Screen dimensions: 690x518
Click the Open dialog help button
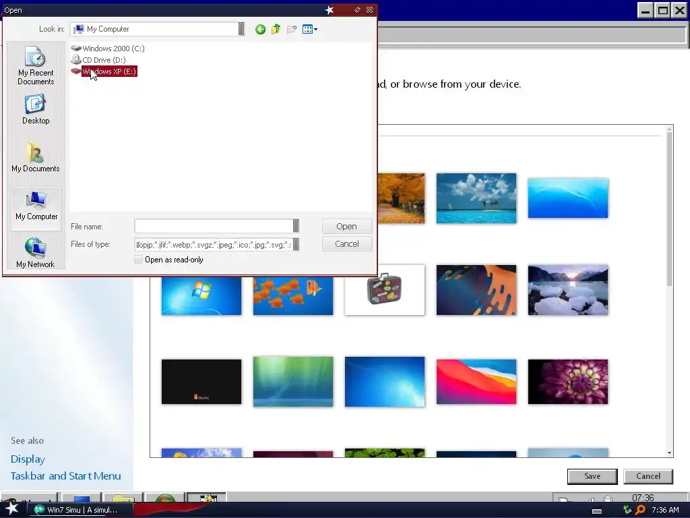[357, 10]
